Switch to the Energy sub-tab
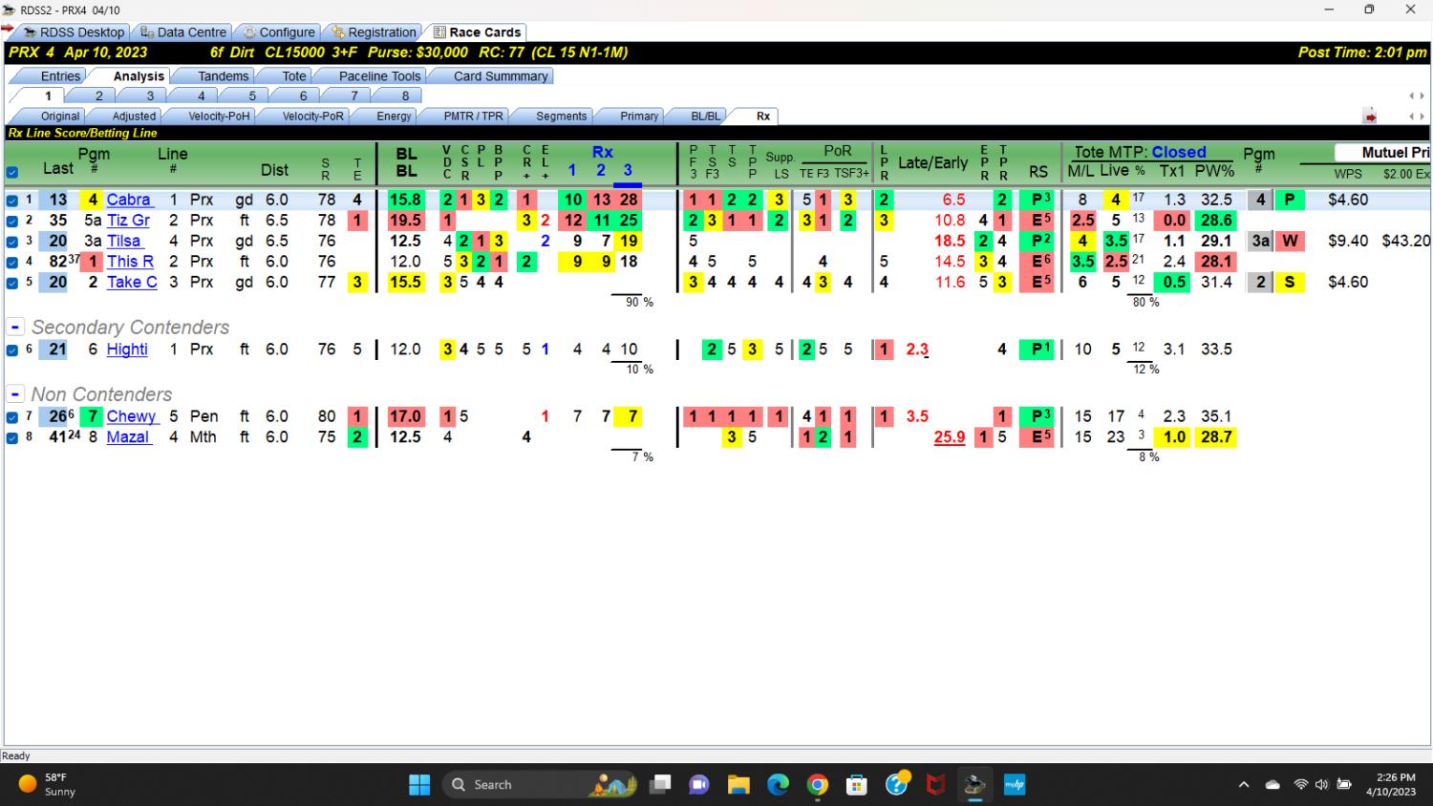This screenshot has width=1433, height=806. click(x=394, y=117)
